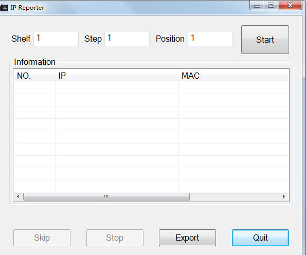Focus the Shelf input field
The width and height of the screenshot is (306, 255).
point(56,39)
